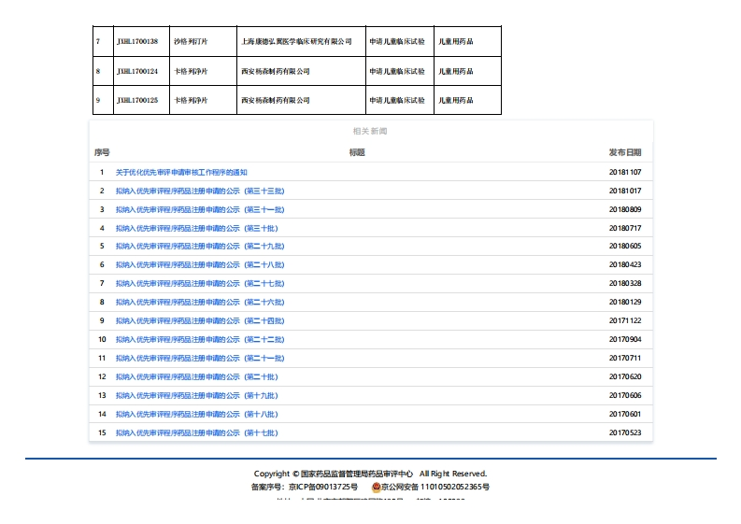Click the 京ICP备09013725号 filing number link
This screenshot has height=524, width=741.
[x=322, y=487]
